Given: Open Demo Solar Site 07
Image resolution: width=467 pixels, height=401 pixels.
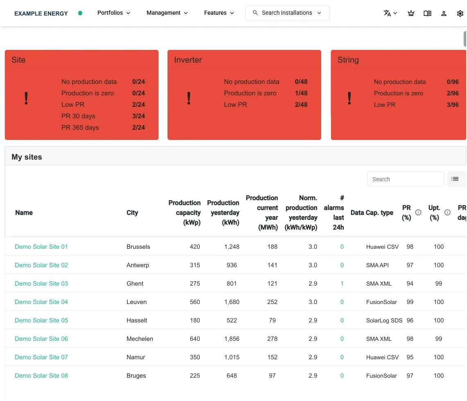Looking at the screenshot, I should click(41, 357).
